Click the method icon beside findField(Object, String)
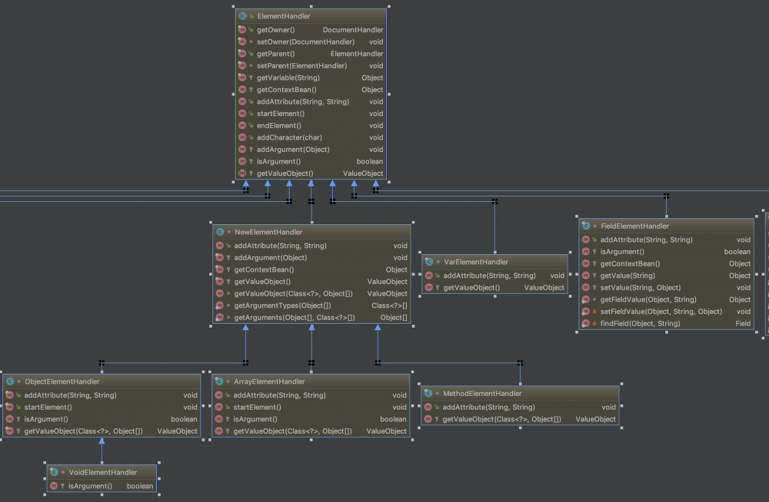This screenshot has height=502, width=769. tap(586, 324)
